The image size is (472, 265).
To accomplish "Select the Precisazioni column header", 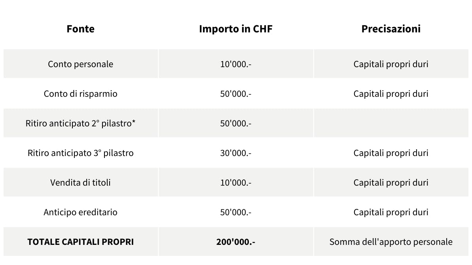I will click(390, 29).
